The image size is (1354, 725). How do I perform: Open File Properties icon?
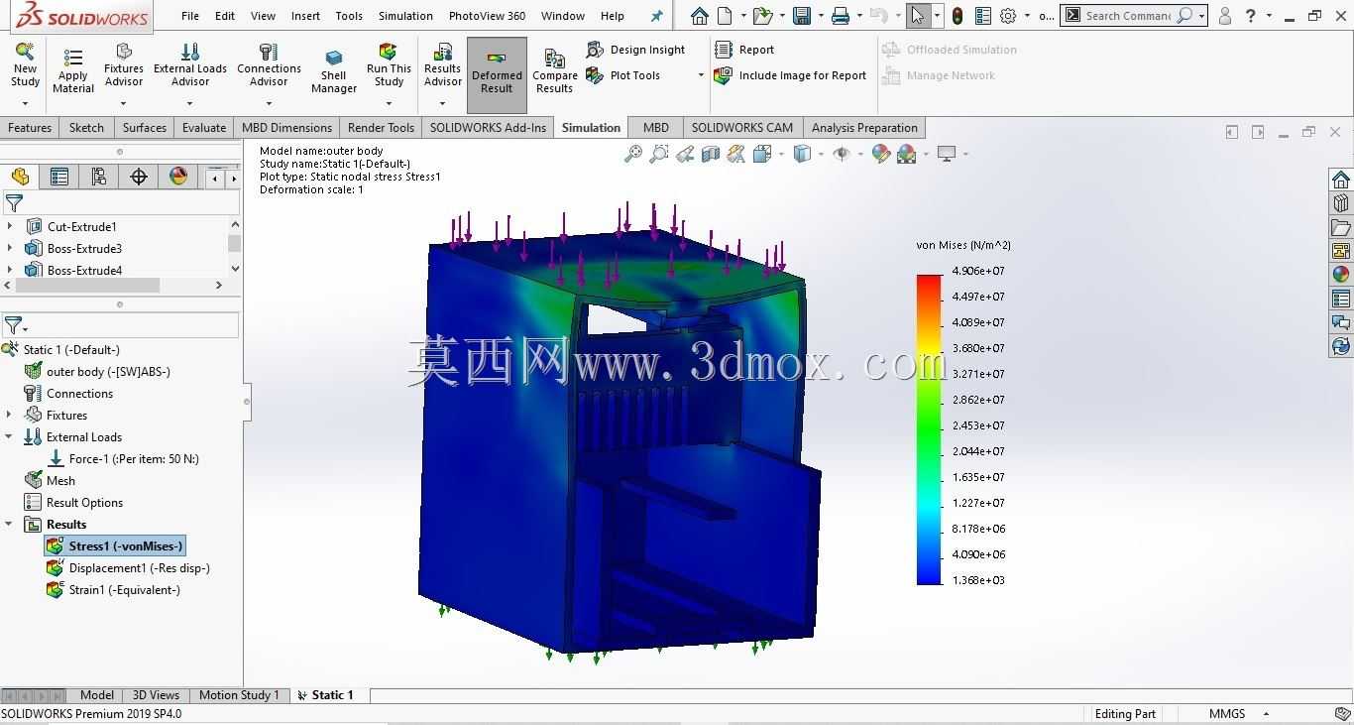pos(982,16)
